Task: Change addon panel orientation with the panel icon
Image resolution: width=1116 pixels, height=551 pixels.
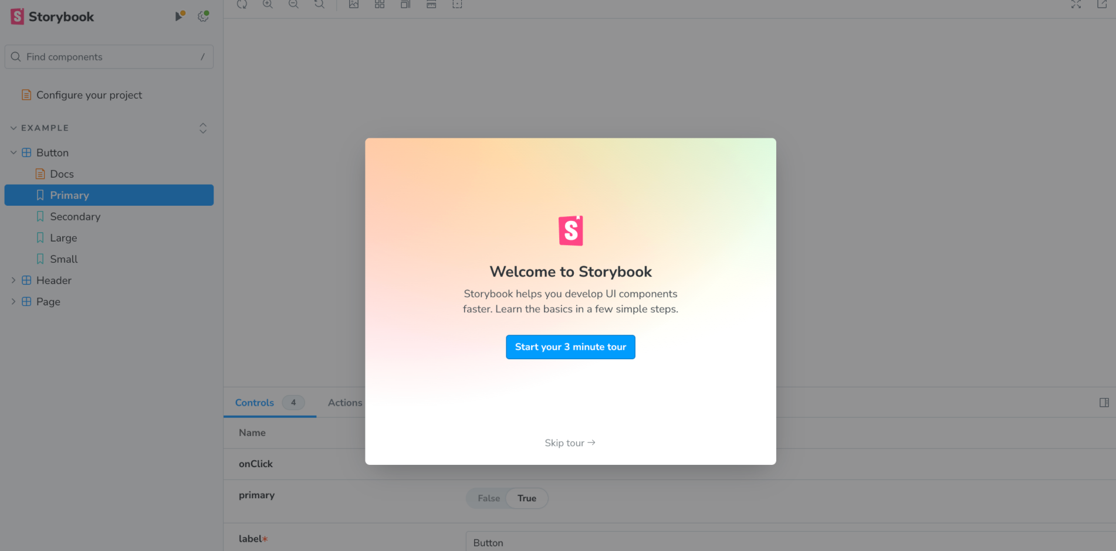Action: (1104, 403)
